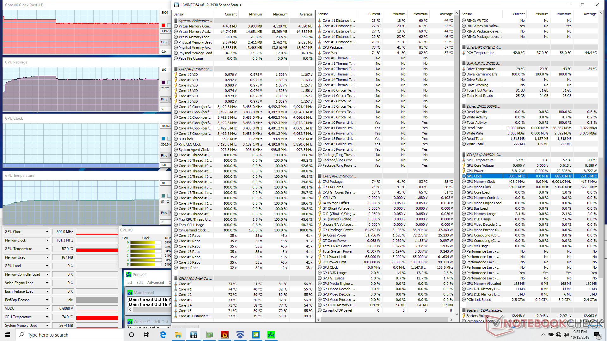Open File Explorer from the taskbar
The height and width of the screenshot is (341, 607).
coord(178,335)
